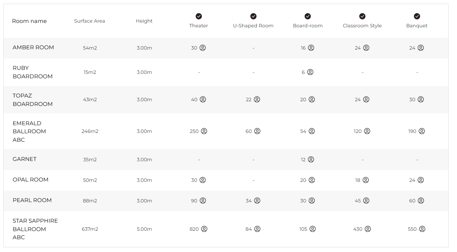The width and height of the screenshot is (457, 252).
Task: Click person icon beside Amber Room theater 30
Action: pyautogui.click(x=203, y=48)
